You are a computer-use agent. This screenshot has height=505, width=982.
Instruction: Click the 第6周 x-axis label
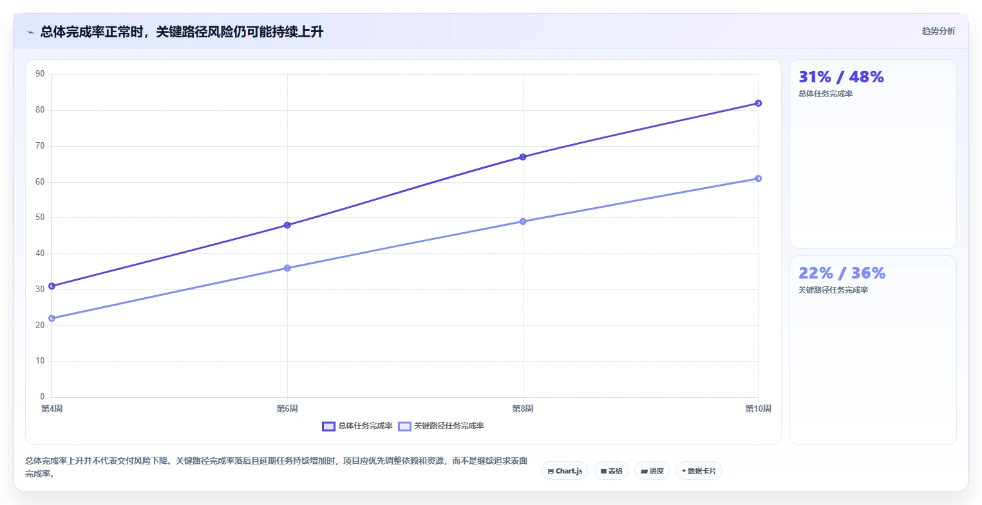click(287, 409)
